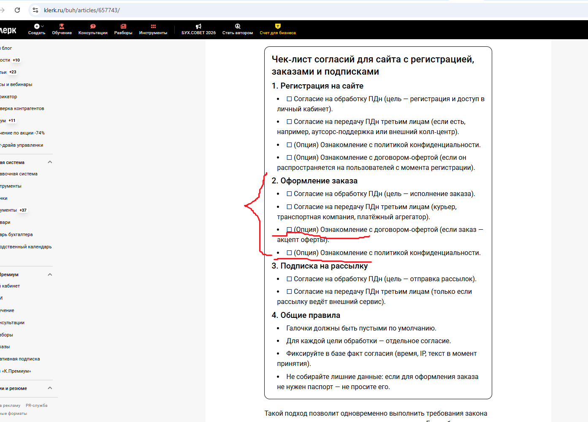Click the Стать автором icon

(x=238, y=27)
